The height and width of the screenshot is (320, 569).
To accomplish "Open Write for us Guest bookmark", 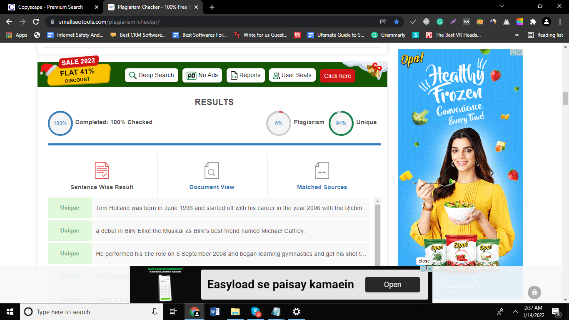I will coord(261,35).
